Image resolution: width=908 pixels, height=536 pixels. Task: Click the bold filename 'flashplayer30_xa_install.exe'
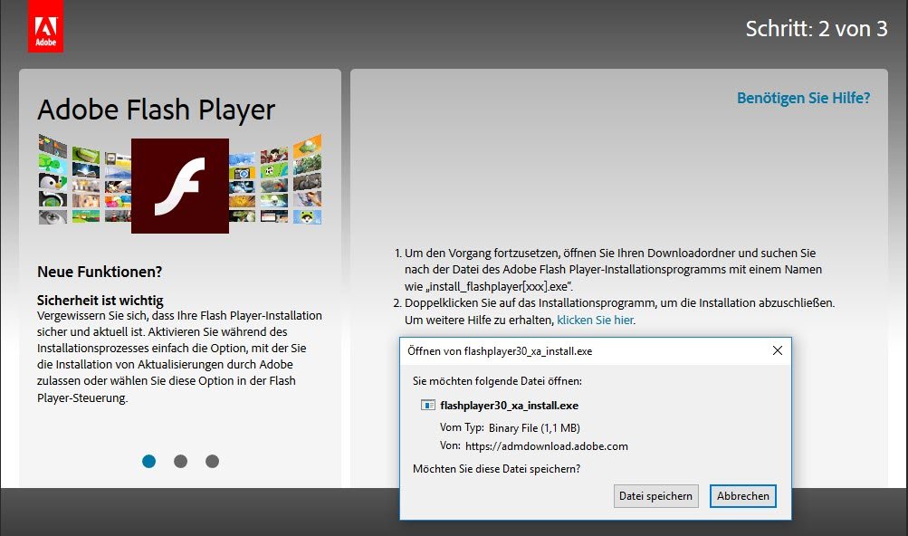pyautogui.click(x=509, y=406)
